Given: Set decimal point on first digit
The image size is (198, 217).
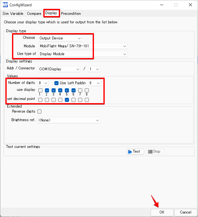Looking at the screenshot, I should [x=40, y=100].
